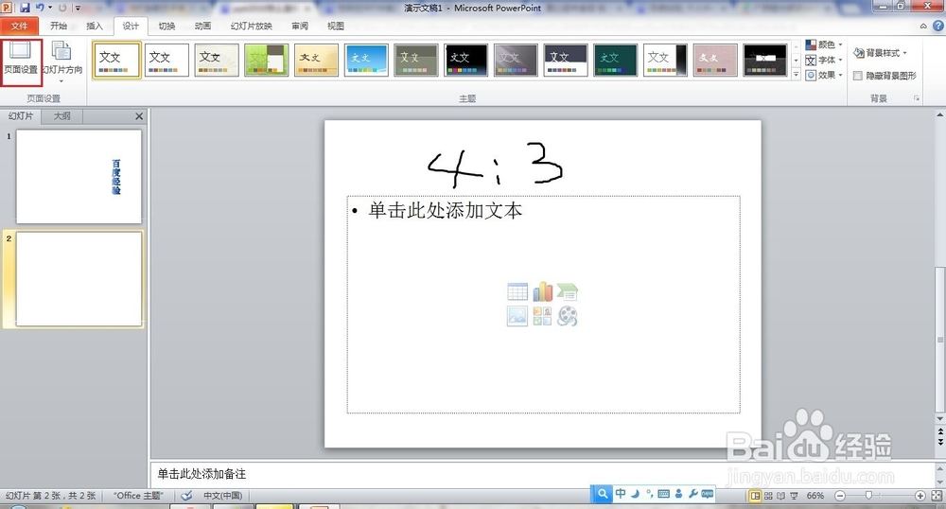Apply the sky blue theme

click(367, 60)
